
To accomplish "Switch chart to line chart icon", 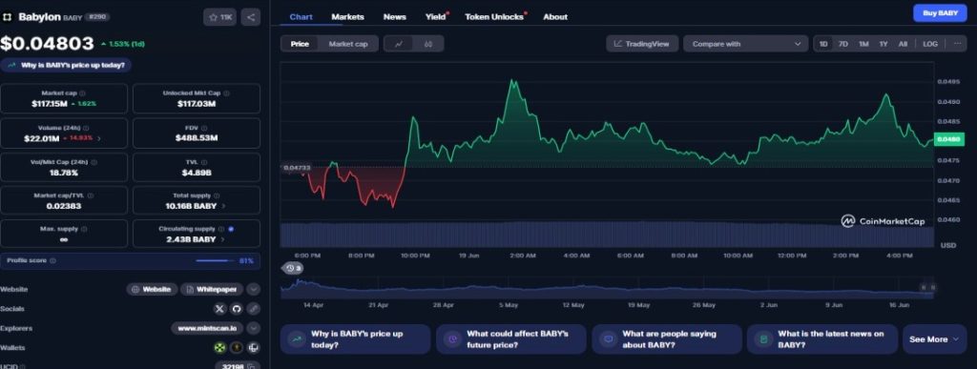I will coord(399,44).
